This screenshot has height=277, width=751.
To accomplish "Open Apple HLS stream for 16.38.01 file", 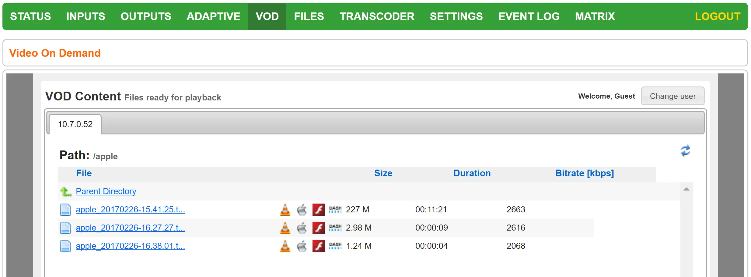I will (x=302, y=246).
